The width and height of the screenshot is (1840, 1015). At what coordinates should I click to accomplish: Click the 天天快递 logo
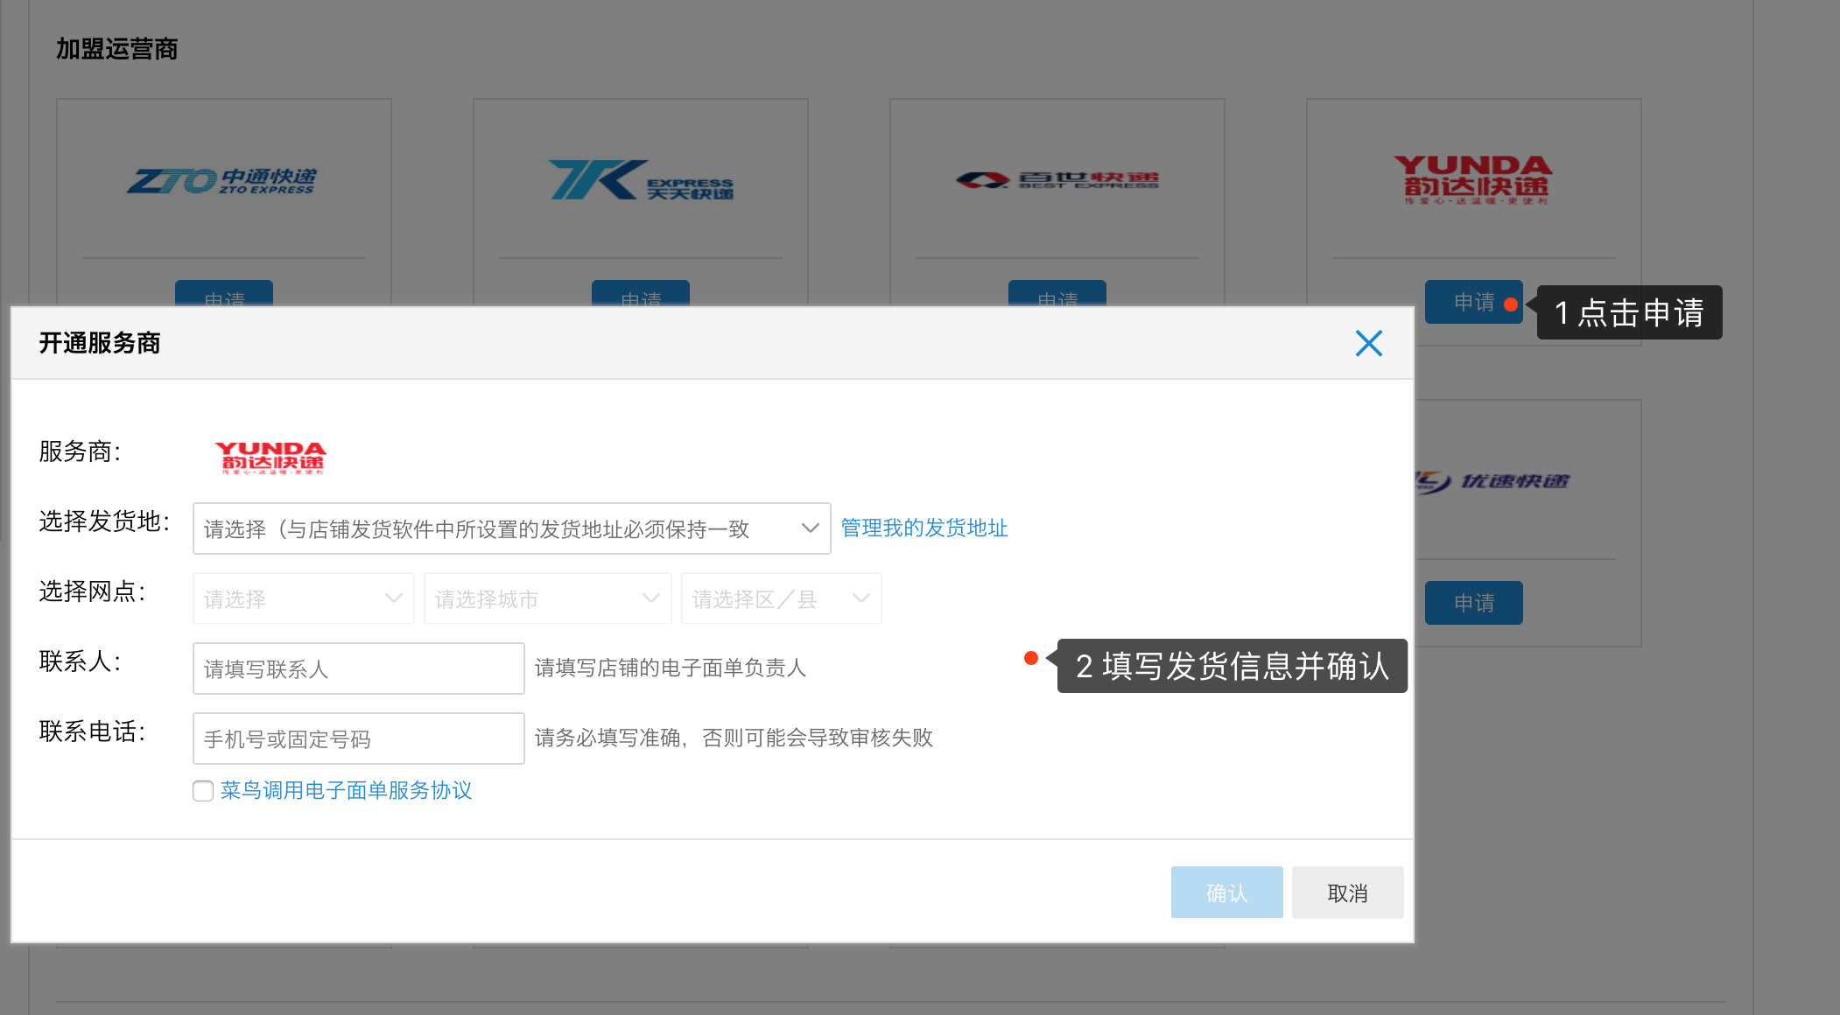[641, 179]
